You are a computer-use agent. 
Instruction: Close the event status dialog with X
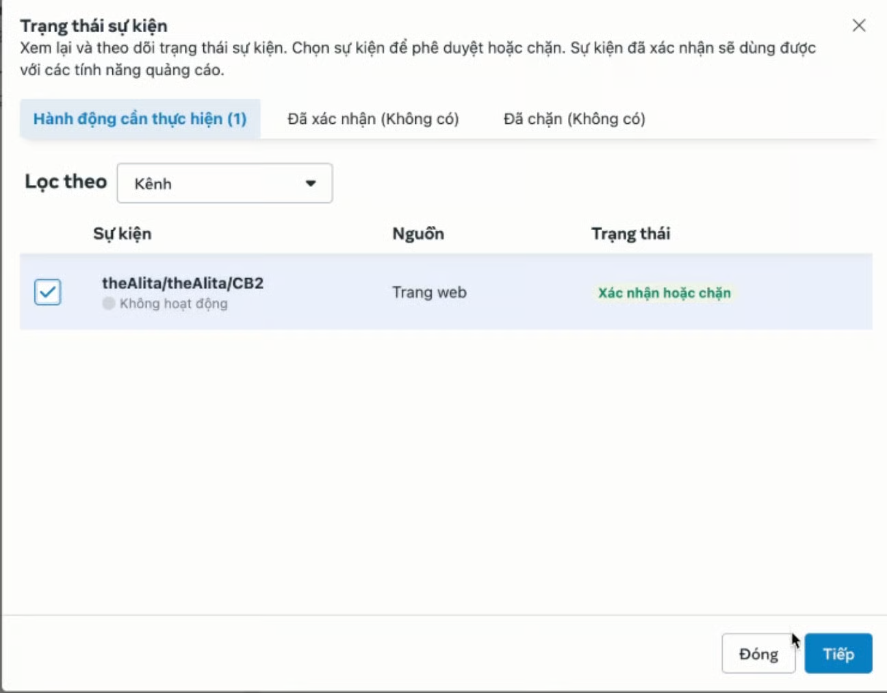(859, 26)
